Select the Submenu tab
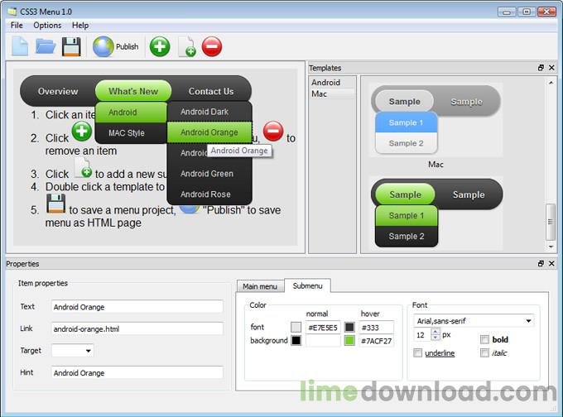 tap(307, 285)
